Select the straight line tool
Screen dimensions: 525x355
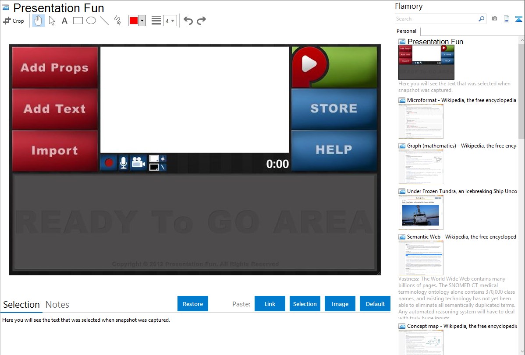coord(104,21)
